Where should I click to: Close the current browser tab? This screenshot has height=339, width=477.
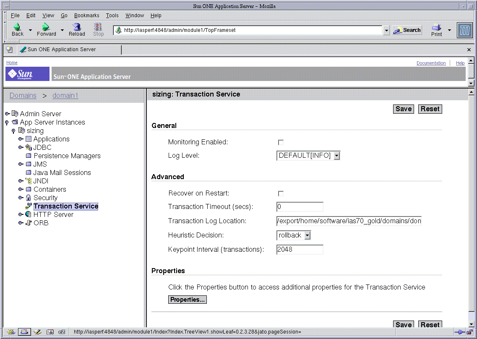469,50
